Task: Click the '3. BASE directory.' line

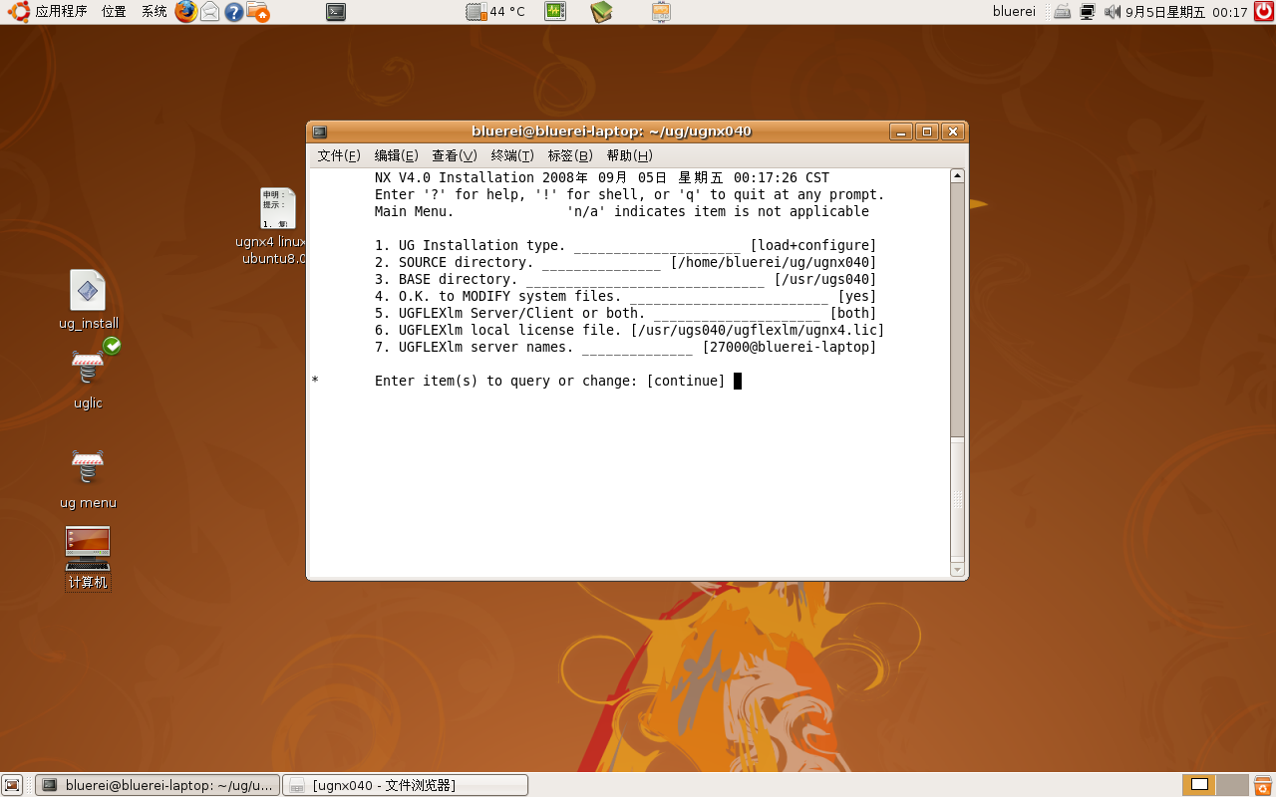Action: coord(626,279)
